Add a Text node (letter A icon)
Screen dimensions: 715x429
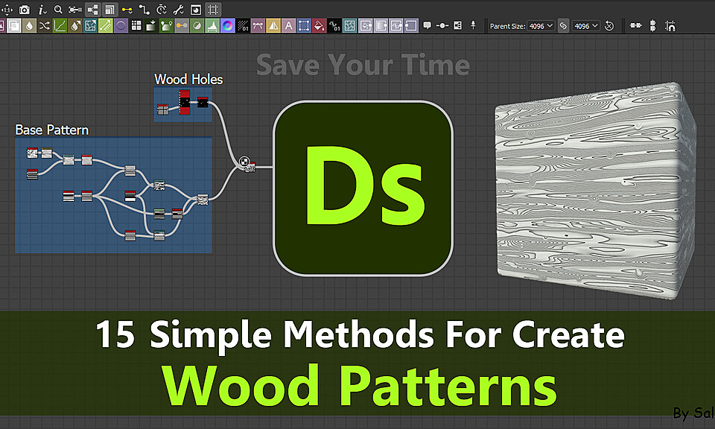click(289, 25)
